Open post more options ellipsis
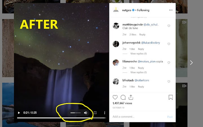 tap(171, 10)
